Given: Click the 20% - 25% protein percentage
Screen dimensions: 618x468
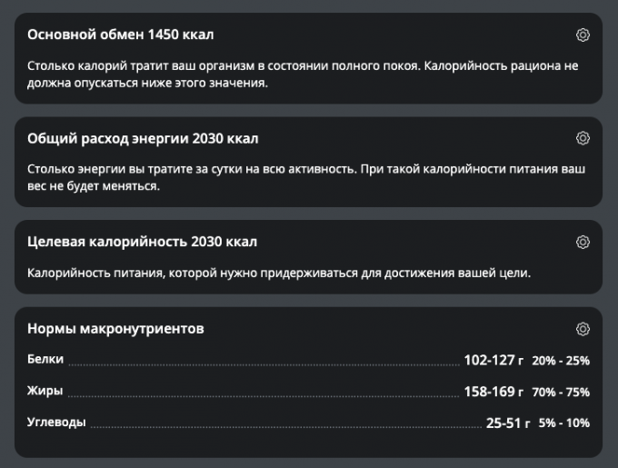Looking at the screenshot, I should [x=562, y=361].
